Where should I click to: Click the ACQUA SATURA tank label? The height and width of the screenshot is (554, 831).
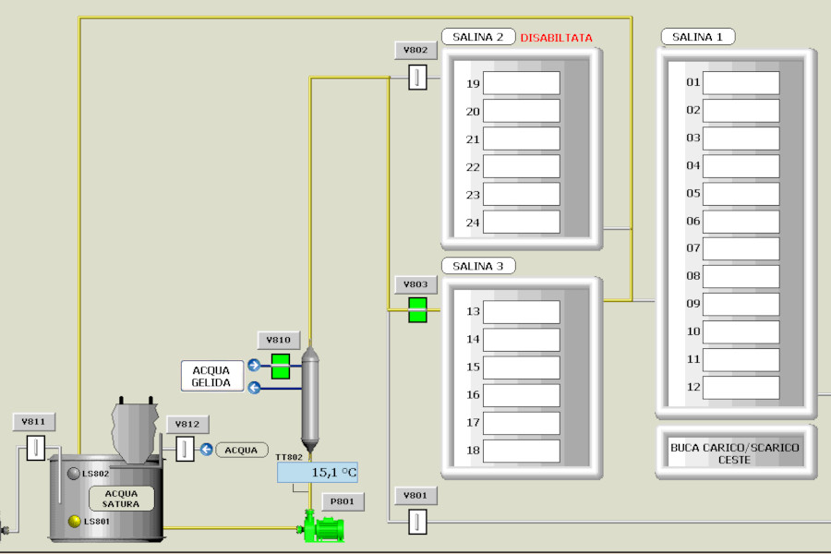121,499
